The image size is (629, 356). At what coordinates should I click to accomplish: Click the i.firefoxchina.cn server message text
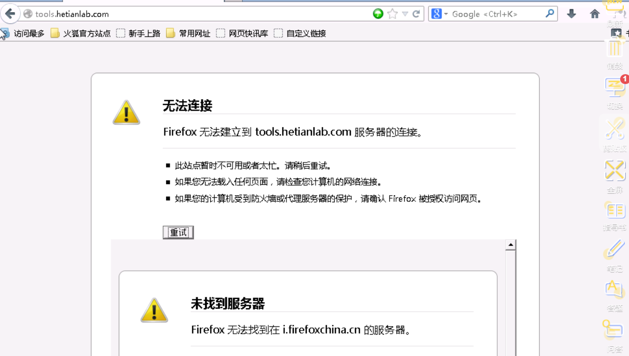pyautogui.click(x=301, y=330)
